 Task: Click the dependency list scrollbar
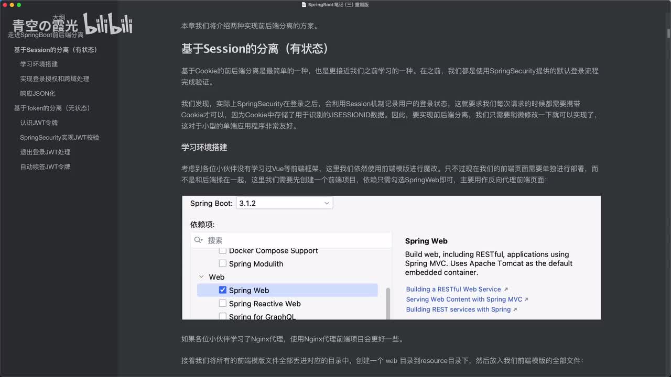click(x=388, y=303)
